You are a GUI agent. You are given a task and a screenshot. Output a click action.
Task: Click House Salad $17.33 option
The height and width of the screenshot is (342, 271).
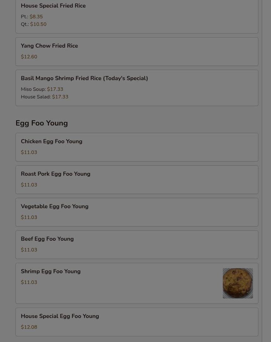[x=44, y=97]
